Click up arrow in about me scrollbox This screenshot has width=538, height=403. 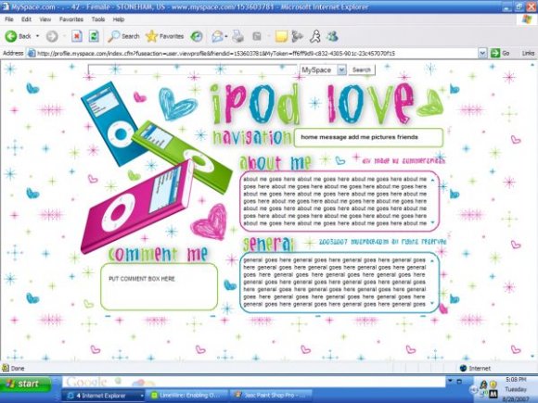(432, 180)
